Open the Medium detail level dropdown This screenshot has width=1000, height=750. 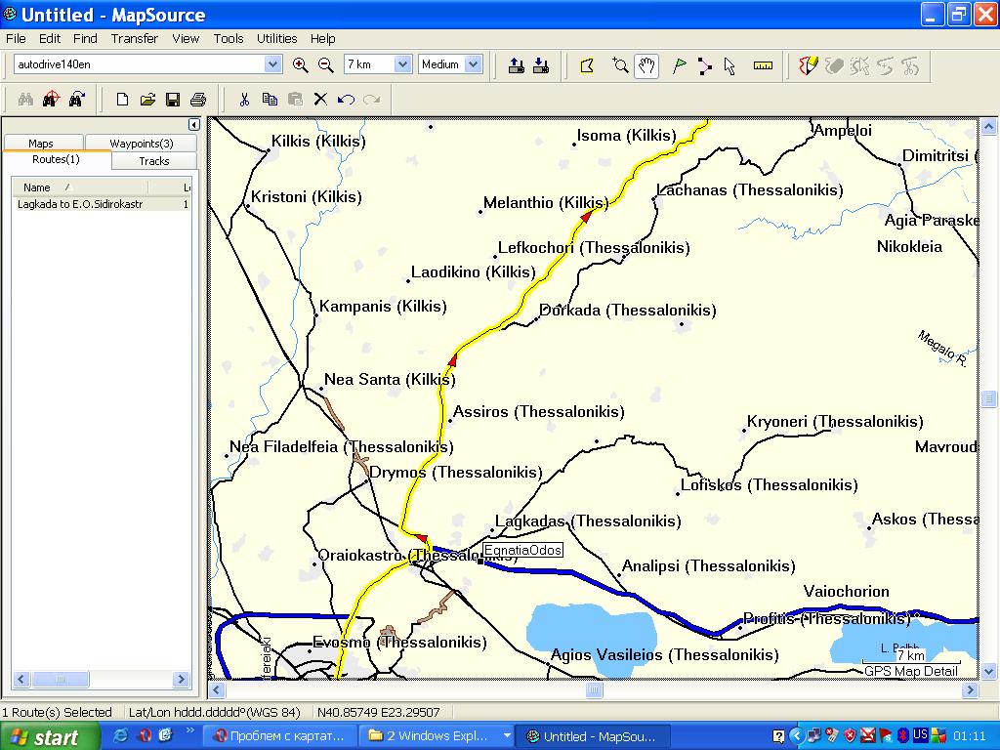click(x=473, y=64)
